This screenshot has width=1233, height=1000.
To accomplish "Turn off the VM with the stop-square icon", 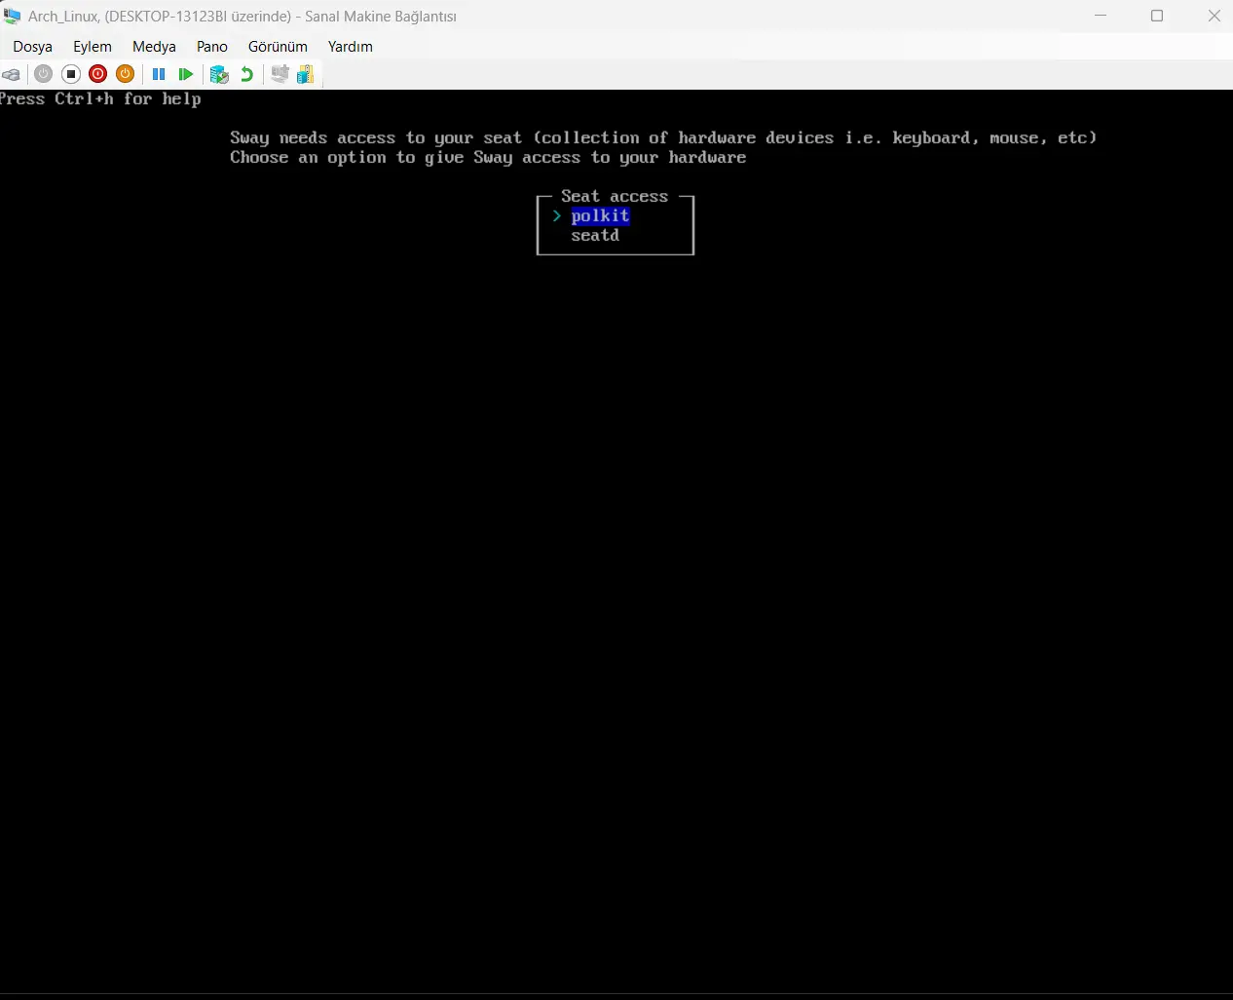I will point(70,74).
